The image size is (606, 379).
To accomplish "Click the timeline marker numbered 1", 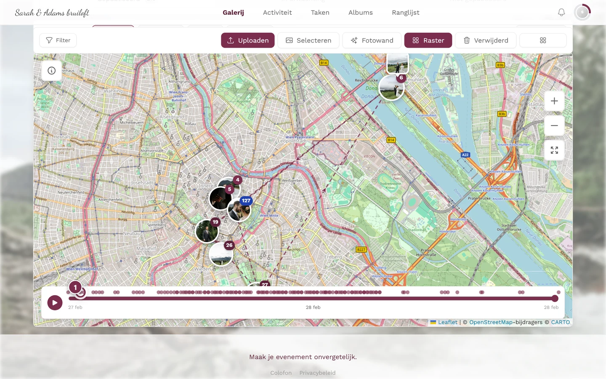I will 75,288.
